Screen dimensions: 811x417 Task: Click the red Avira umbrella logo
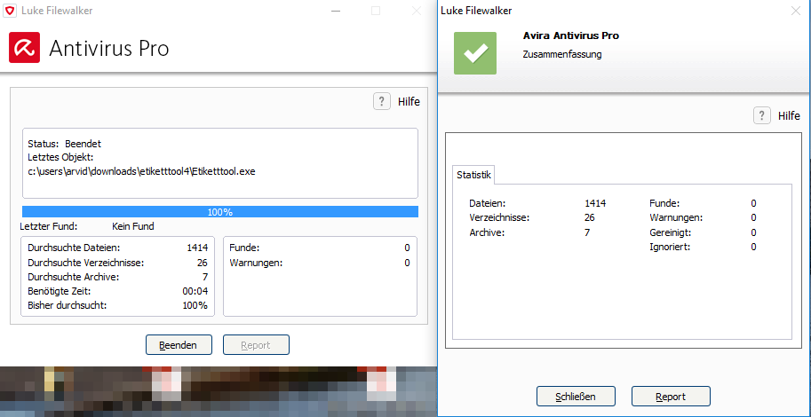[25, 48]
